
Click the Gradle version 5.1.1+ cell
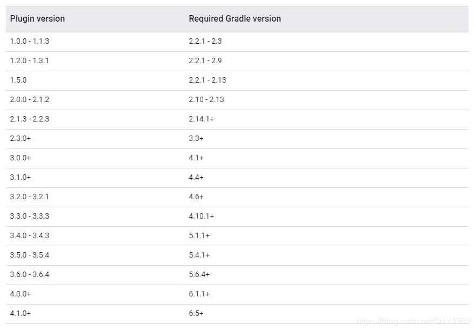tap(199, 236)
